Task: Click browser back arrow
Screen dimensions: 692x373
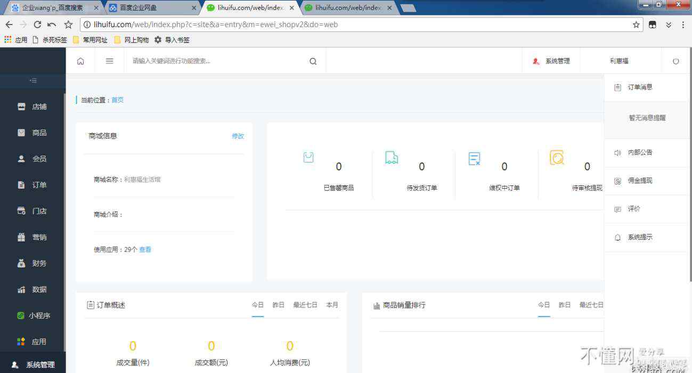Action: [9, 25]
